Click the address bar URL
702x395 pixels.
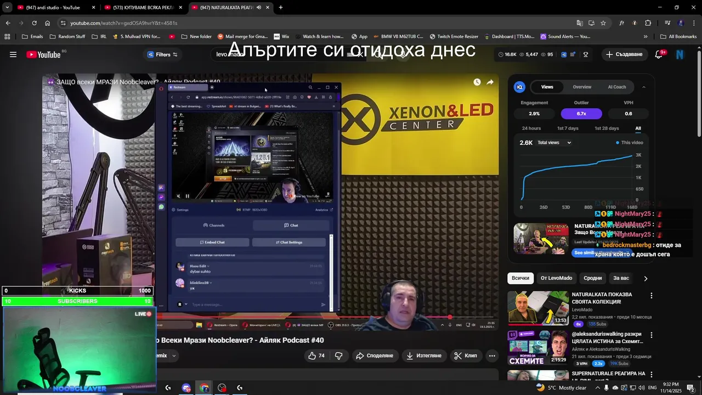pos(123,23)
